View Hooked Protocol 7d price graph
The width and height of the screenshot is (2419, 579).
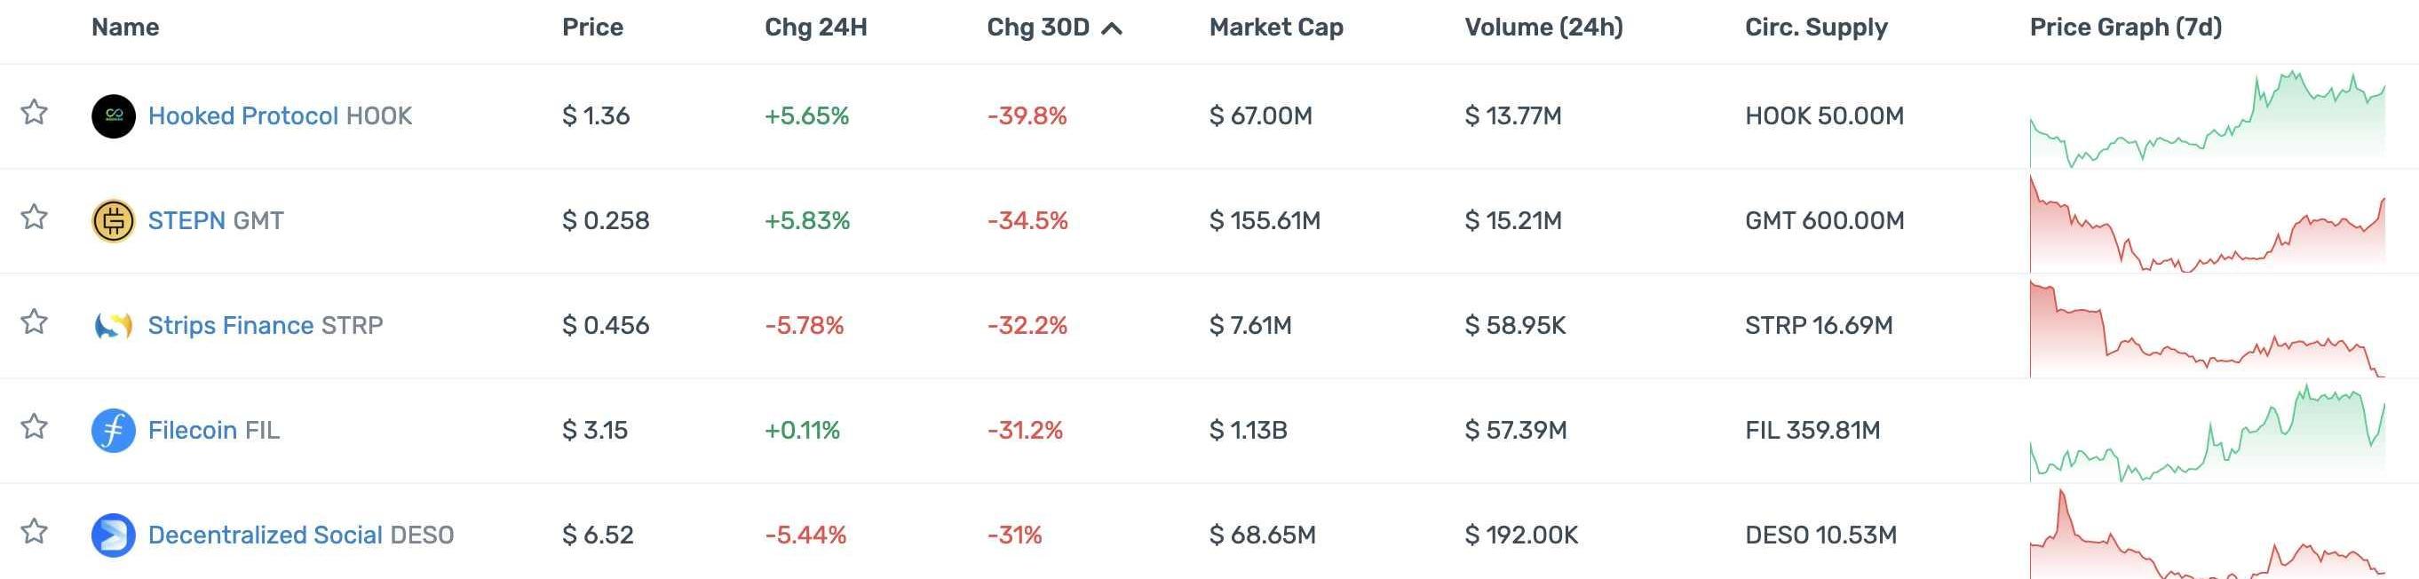pos(2207,118)
